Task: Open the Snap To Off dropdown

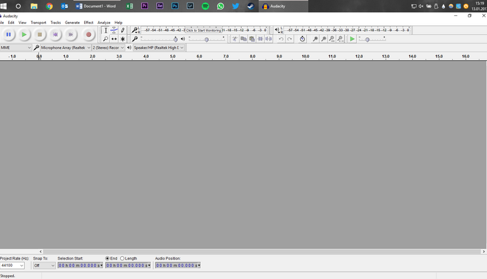Action: click(x=44, y=266)
